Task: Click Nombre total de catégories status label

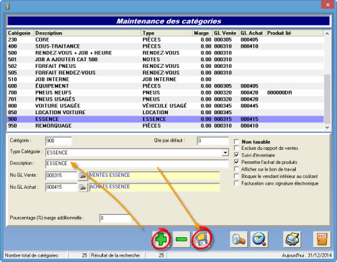Action: coord(32,255)
